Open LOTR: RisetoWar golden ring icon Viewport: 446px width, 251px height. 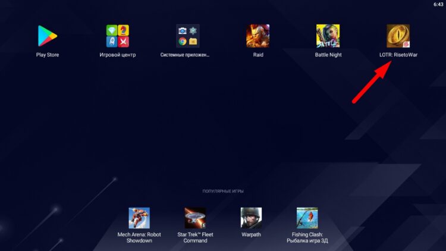click(398, 36)
